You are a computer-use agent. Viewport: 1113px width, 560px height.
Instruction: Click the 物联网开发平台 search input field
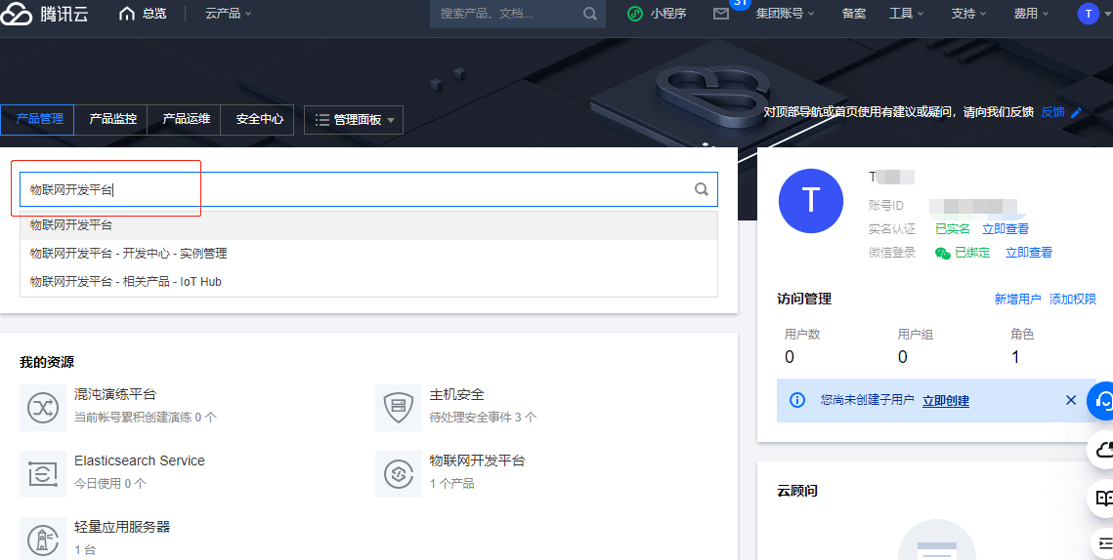[352, 189]
